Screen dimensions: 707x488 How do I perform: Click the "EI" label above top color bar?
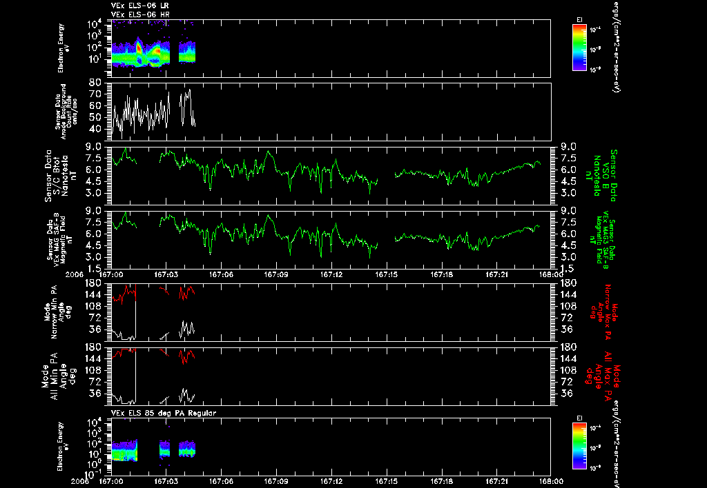pyautogui.click(x=579, y=20)
